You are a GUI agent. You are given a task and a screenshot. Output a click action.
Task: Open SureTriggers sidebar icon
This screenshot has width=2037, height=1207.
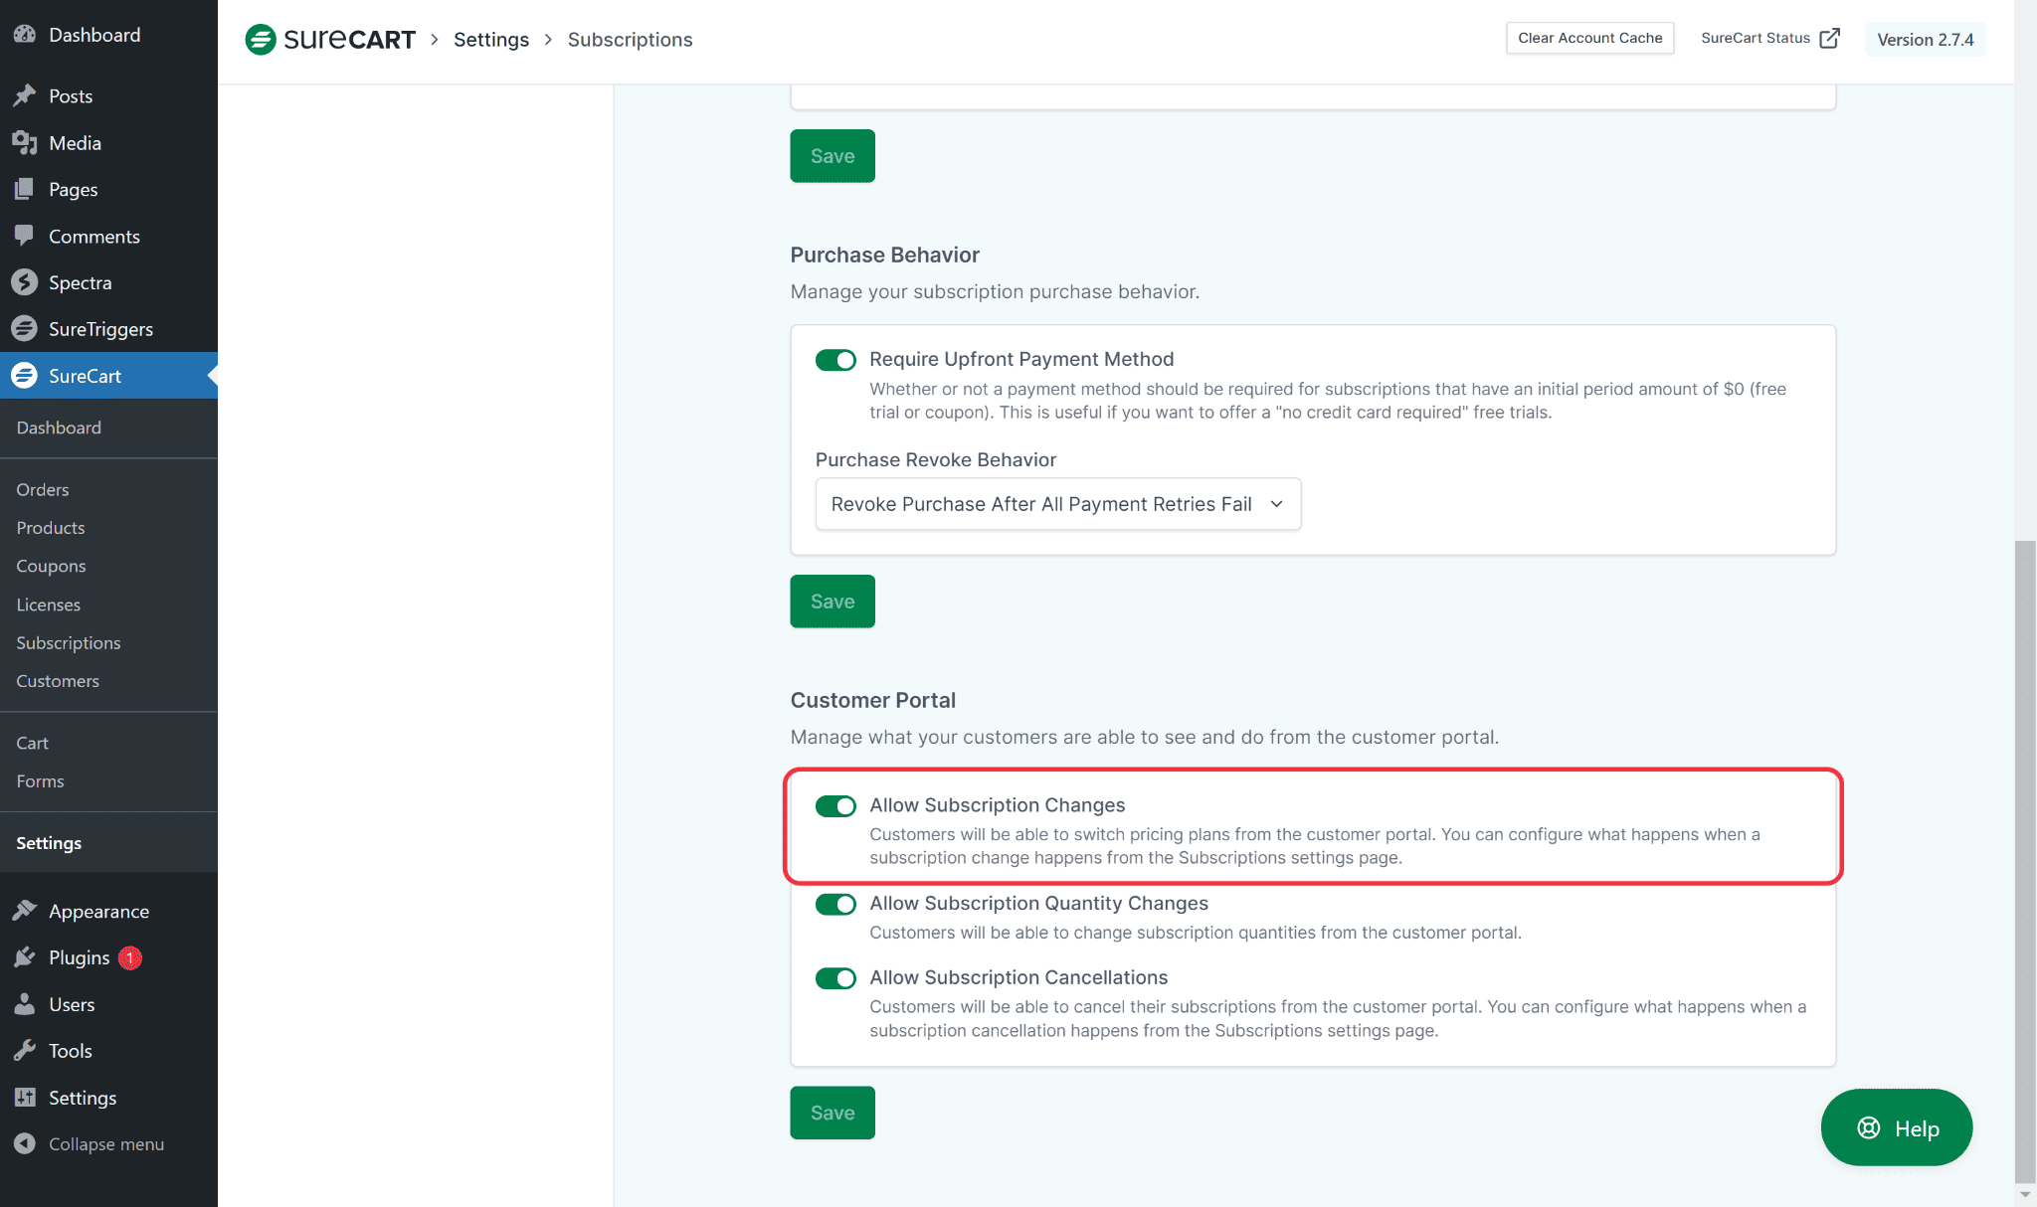pyautogui.click(x=25, y=329)
